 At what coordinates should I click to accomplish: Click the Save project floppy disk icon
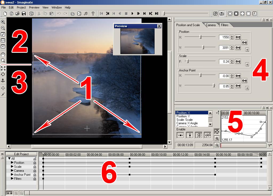point(24,14)
